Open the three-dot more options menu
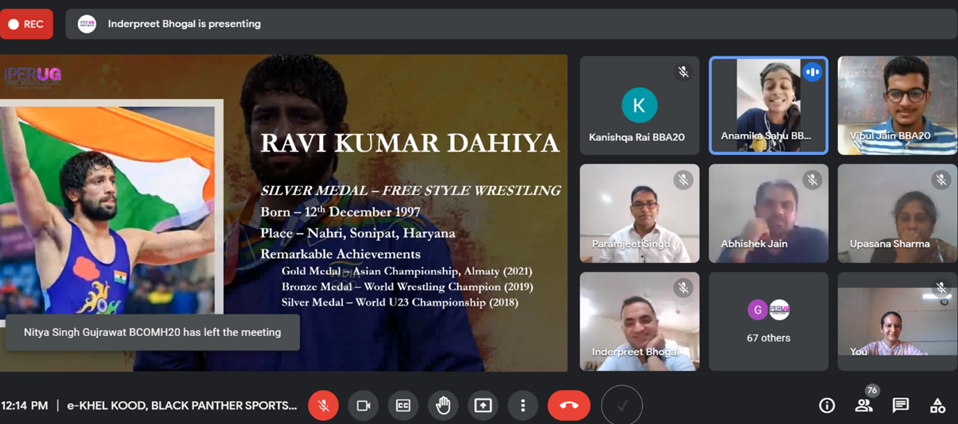This screenshot has width=958, height=424. point(523,405)
